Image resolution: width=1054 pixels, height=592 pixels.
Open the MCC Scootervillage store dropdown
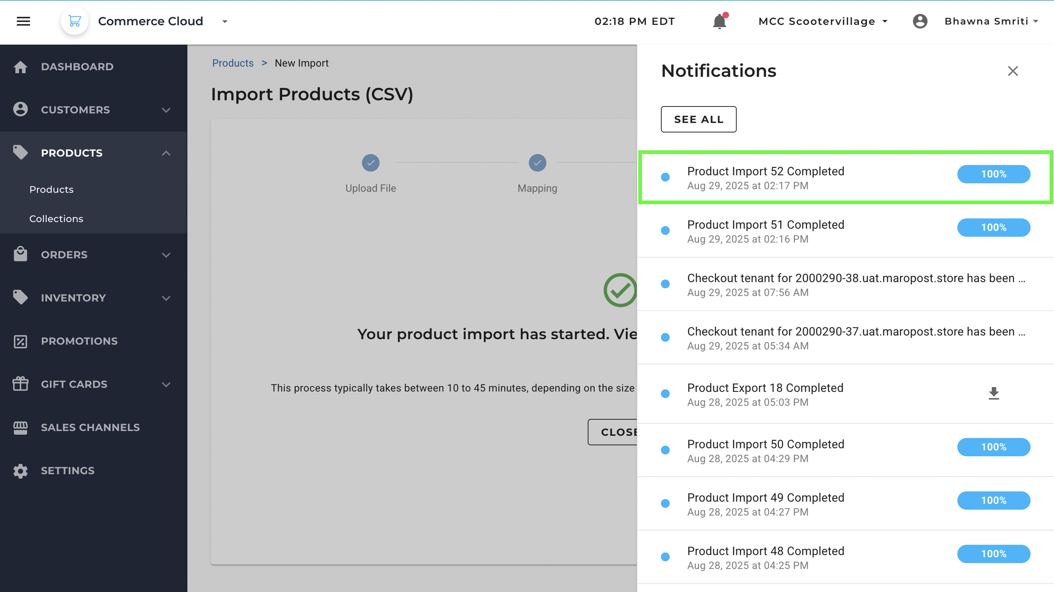tap(823, 21)
